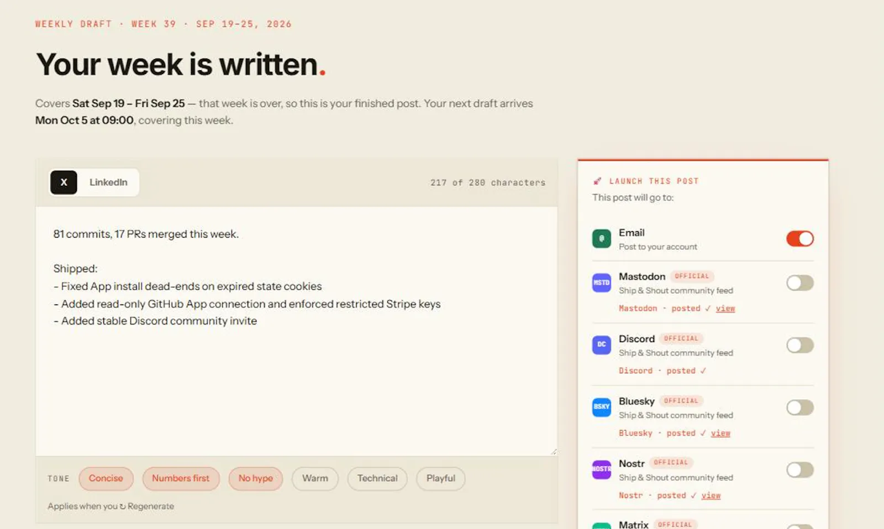Open the Bluesky posted view link

(720, 433)
